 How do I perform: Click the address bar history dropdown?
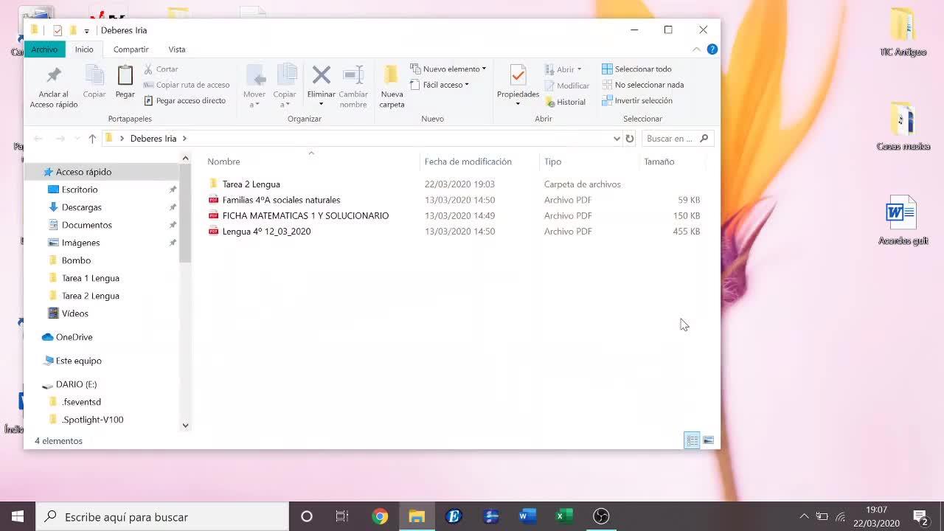(617, 139)
